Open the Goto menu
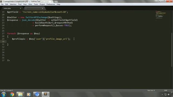The width and height of the screenshot is (173, 97). (x=30, y=4)
